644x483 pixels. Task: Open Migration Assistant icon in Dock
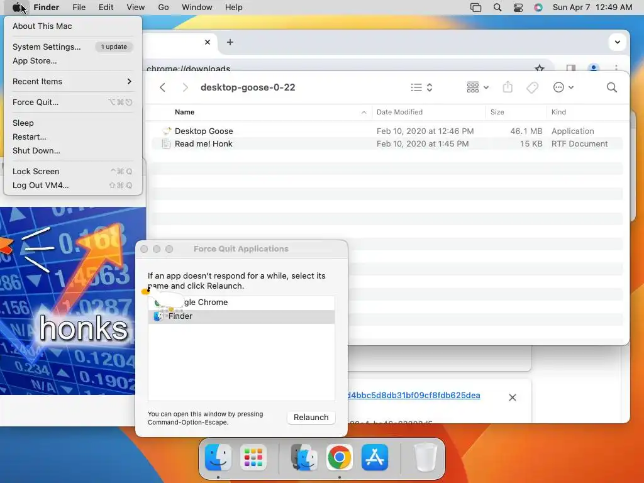coord(304,457)
